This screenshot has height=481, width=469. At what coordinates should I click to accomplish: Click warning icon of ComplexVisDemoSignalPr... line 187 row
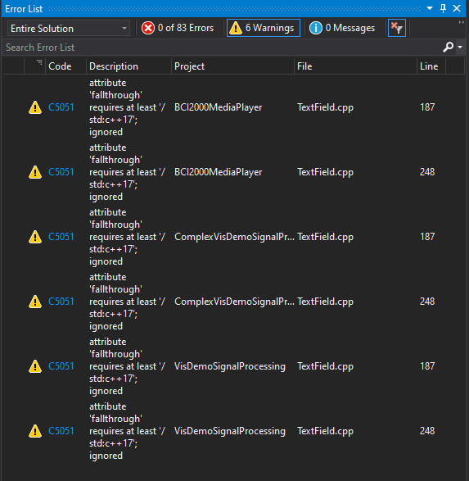[x=35, y=237]
